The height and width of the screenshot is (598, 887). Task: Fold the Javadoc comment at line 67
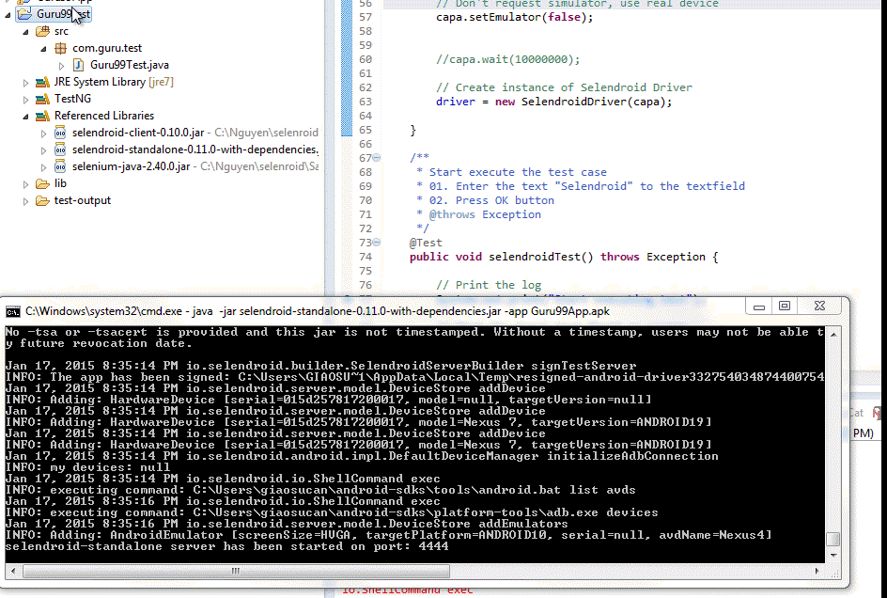377,158
